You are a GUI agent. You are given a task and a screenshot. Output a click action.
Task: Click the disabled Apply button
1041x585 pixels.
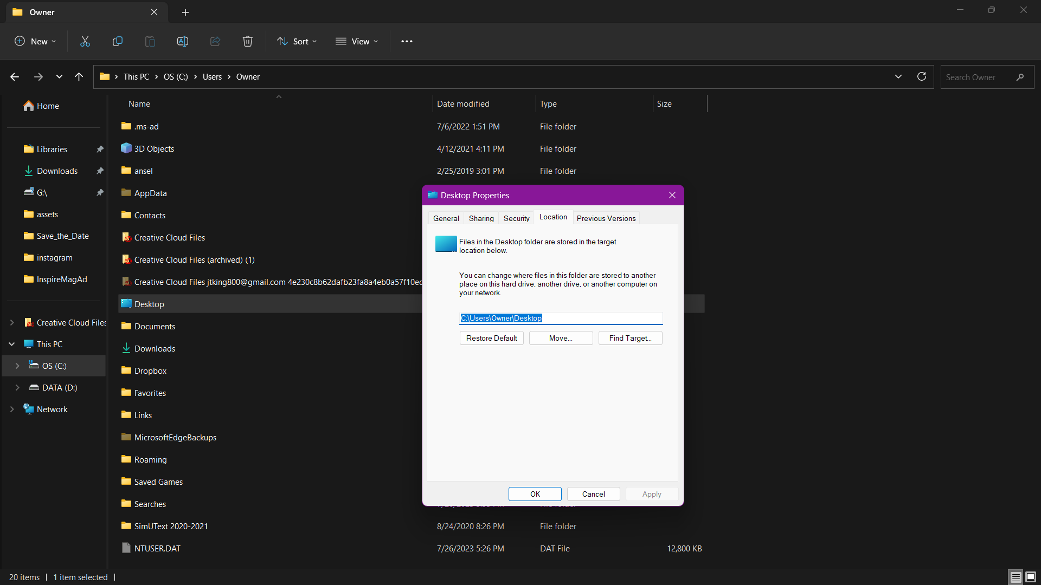point(652,494)
